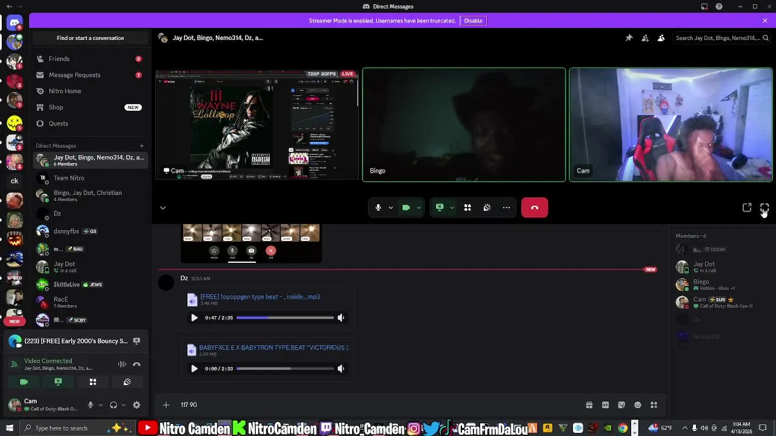Mute microphone in the user panel
Viewport: 776px width, 436px height.
coord(90,405)
